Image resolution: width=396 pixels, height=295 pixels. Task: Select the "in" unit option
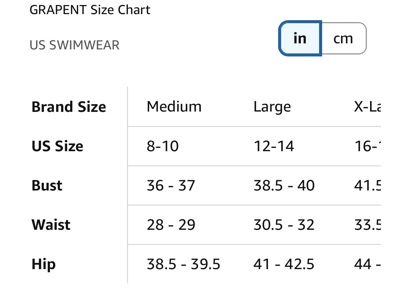click(x=300, y=38)
